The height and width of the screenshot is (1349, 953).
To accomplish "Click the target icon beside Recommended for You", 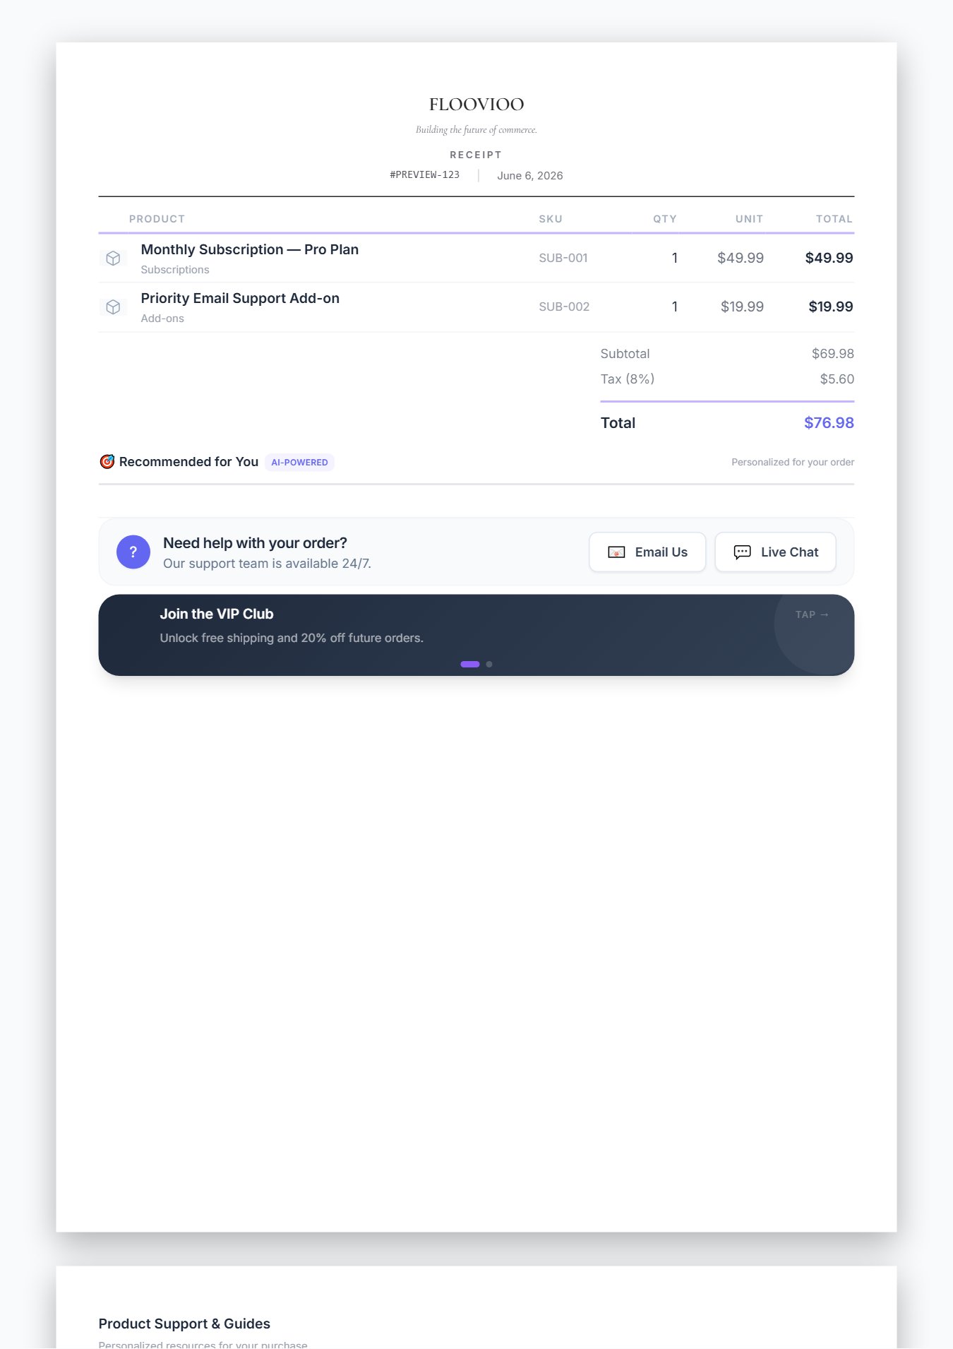I will click(x=107, y=462).
